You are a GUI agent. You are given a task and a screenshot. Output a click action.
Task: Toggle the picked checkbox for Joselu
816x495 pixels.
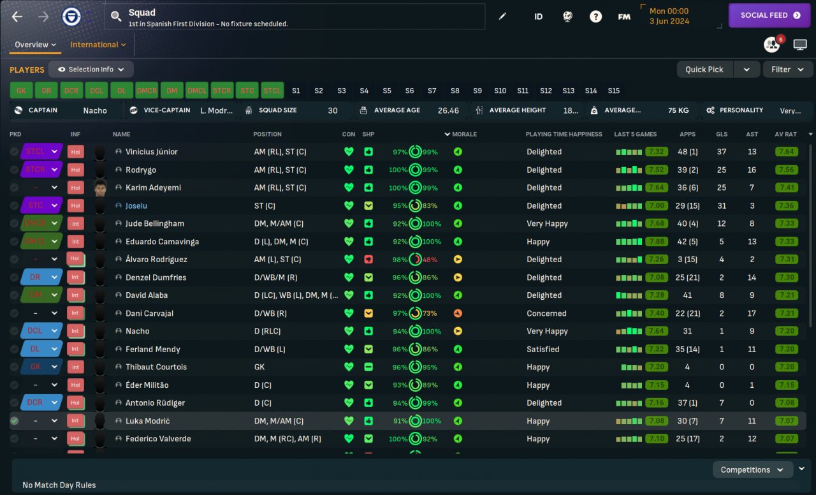pyautogui.click(x=14, y=206)
